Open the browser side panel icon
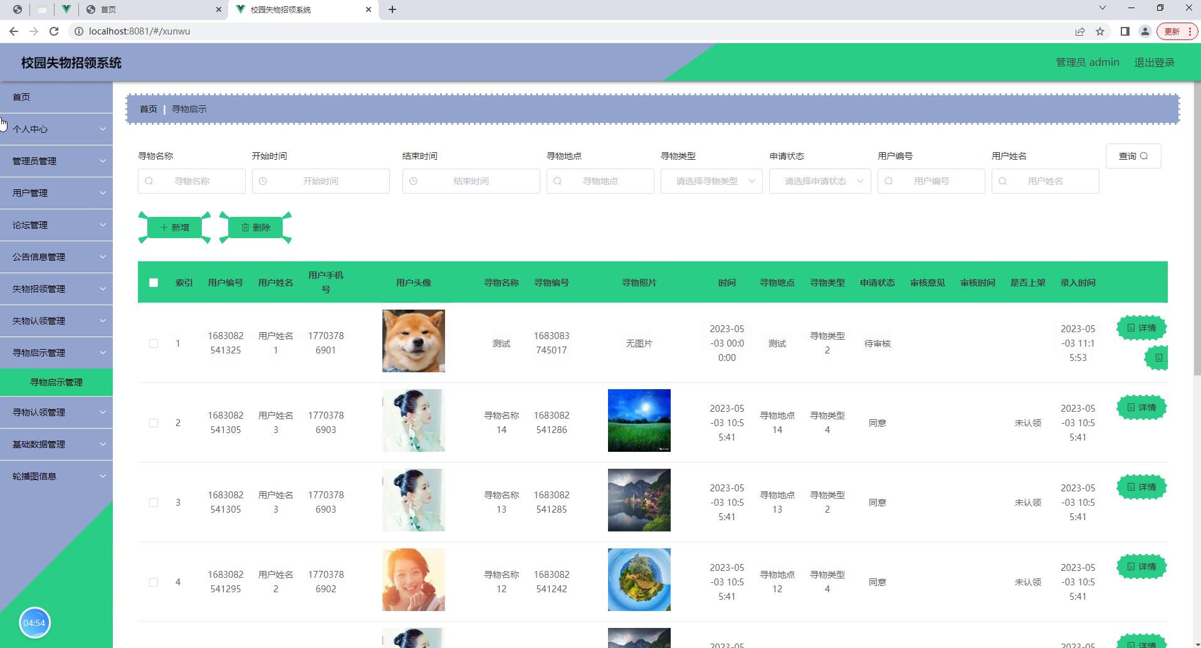This screenshot has width=1201, height=648. click(1125, 31)
